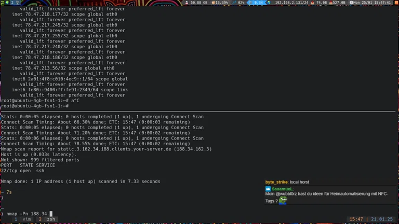This screenshot has height=224, width=399.
Task: Click the blue badge beside SaaamueL
Action: coord(268,189)
